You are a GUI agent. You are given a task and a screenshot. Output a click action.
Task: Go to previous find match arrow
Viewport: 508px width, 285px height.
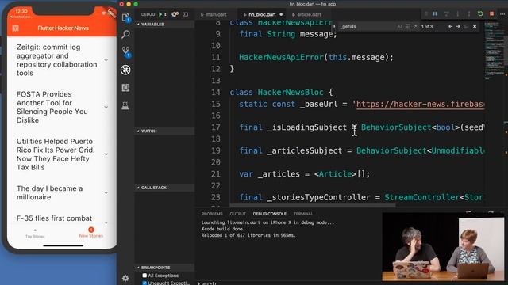point(450,26)
